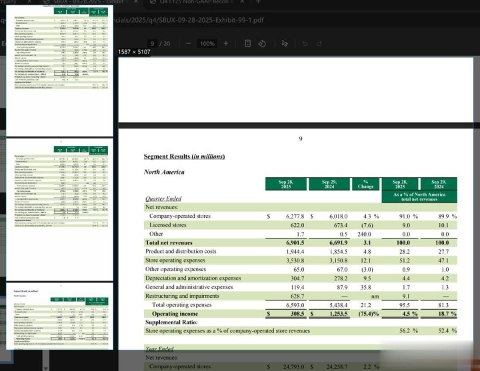Click the 100% zoom level field
Viewport: 480px width, 371px height.
click(x=207, y=44)
